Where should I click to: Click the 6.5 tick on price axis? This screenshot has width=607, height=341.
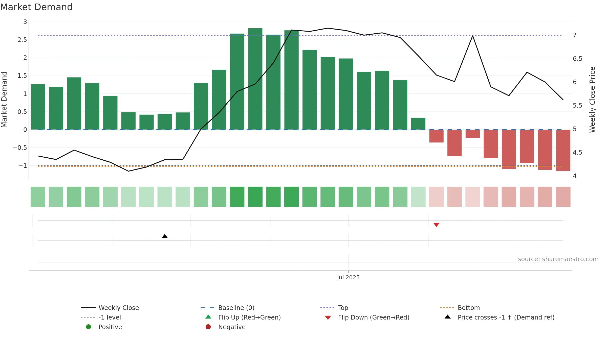(577, 59)
